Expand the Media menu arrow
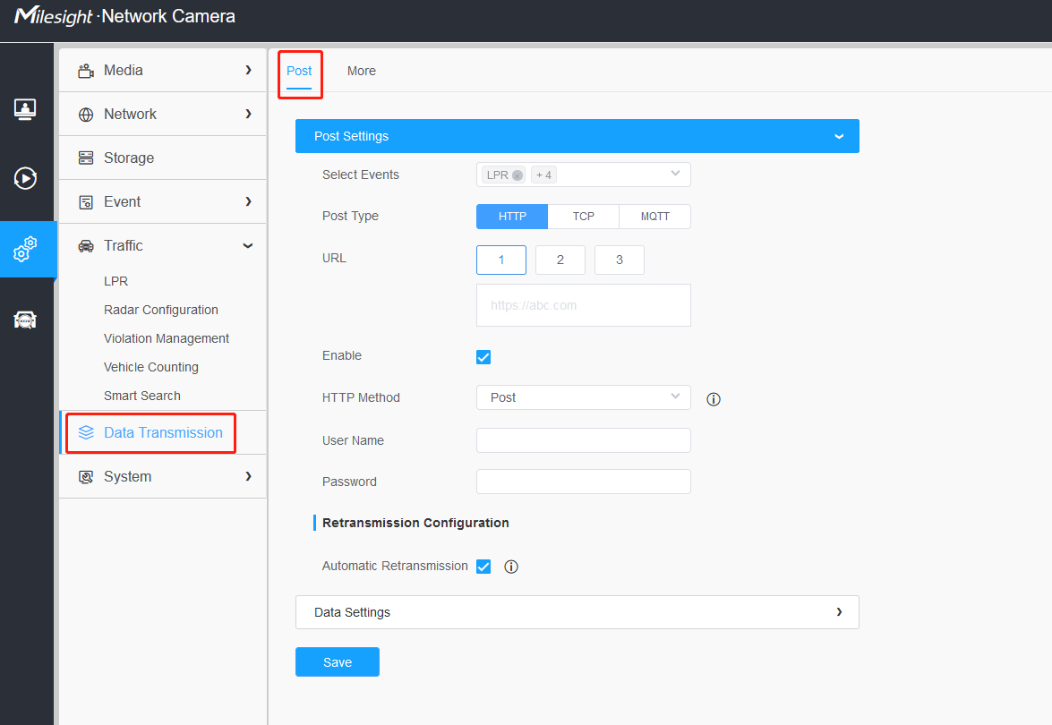1052x725 pixels. click(x=248, y=71)
